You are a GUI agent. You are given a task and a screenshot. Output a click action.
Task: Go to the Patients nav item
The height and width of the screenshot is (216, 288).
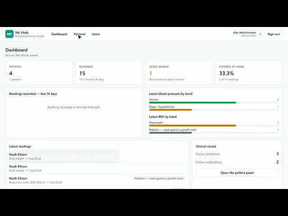80,34
